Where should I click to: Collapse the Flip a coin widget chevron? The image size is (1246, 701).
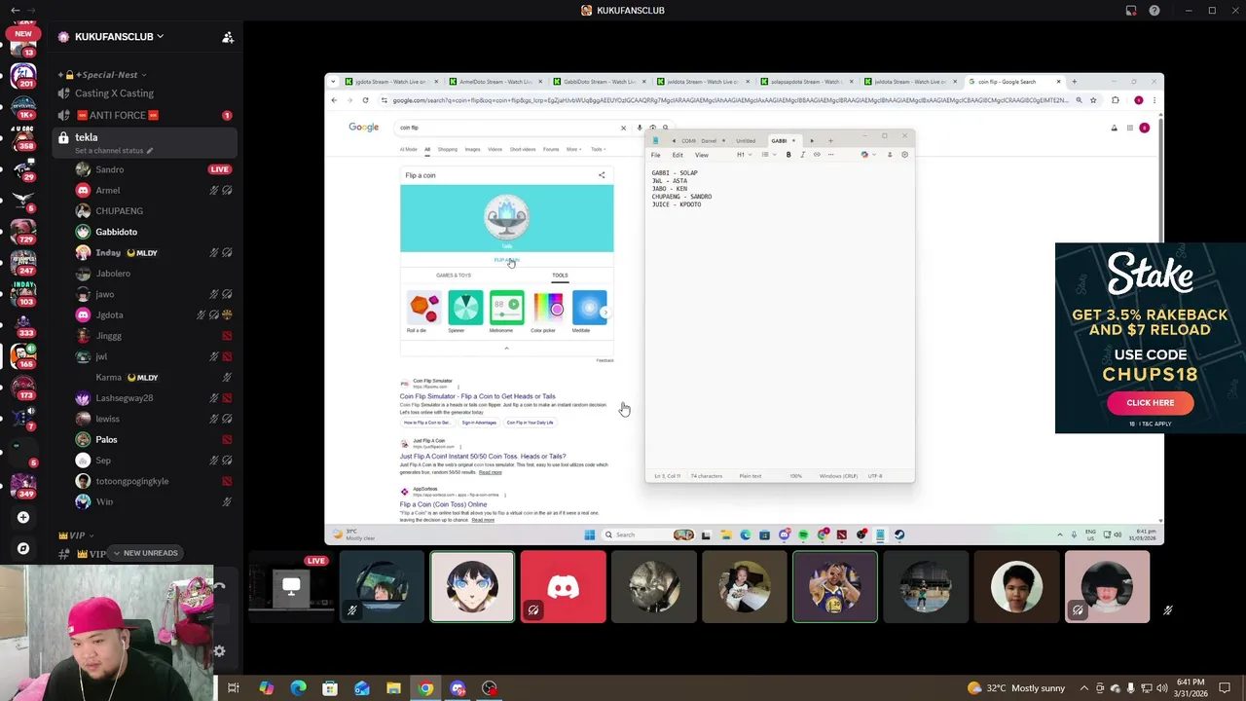pos(506,348)
